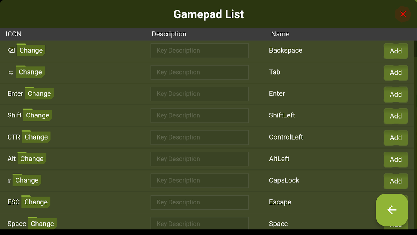The image size is (417, 235).
Task: Click the Escape Key Description field
Action: pos(199,202)
